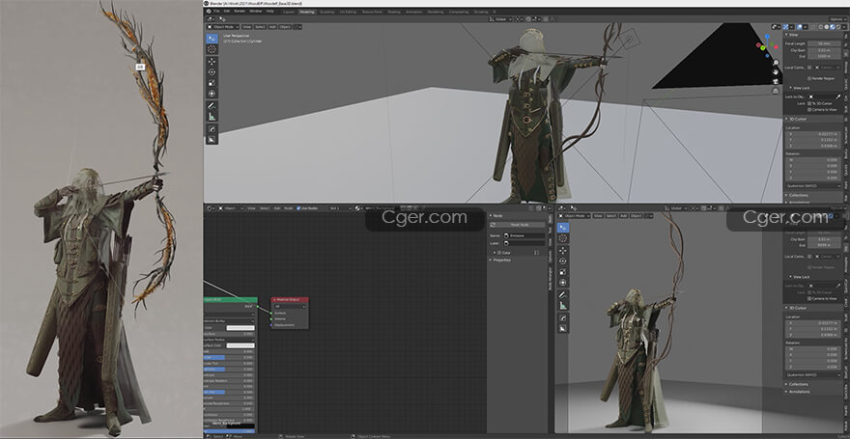Click the Reset Node button
Image resolution: width=850 pixels, height=439 pixels.
517,224
